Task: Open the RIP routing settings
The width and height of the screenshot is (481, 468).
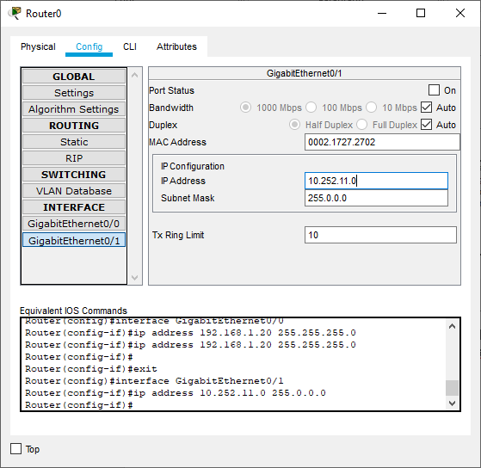Action: [74, 158]
